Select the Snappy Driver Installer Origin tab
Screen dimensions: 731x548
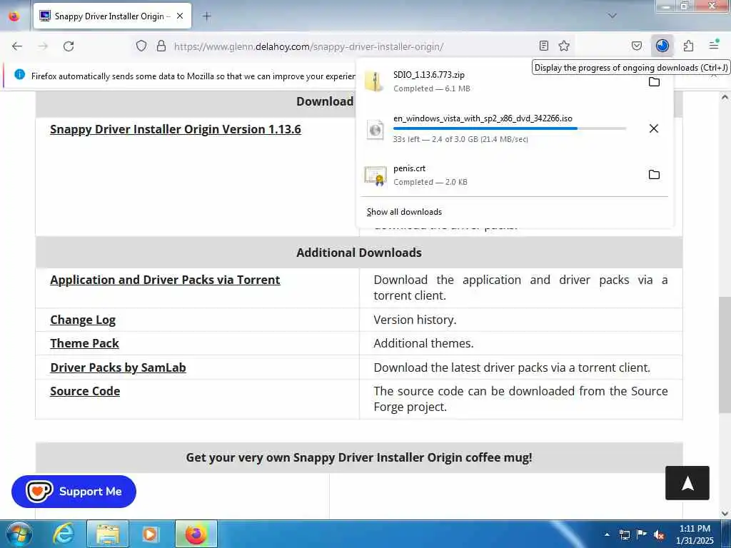(112, 16)
